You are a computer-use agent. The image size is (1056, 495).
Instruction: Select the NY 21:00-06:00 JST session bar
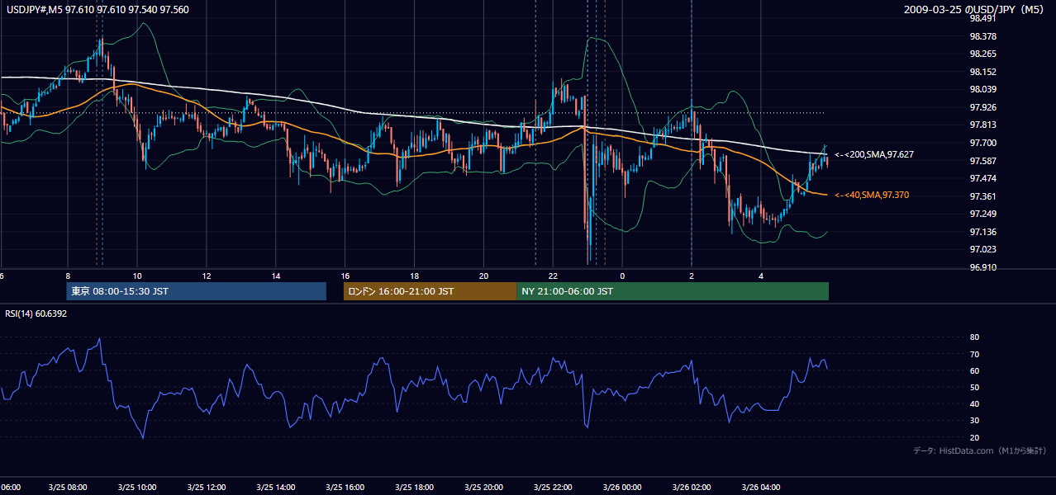pos(673,291)
